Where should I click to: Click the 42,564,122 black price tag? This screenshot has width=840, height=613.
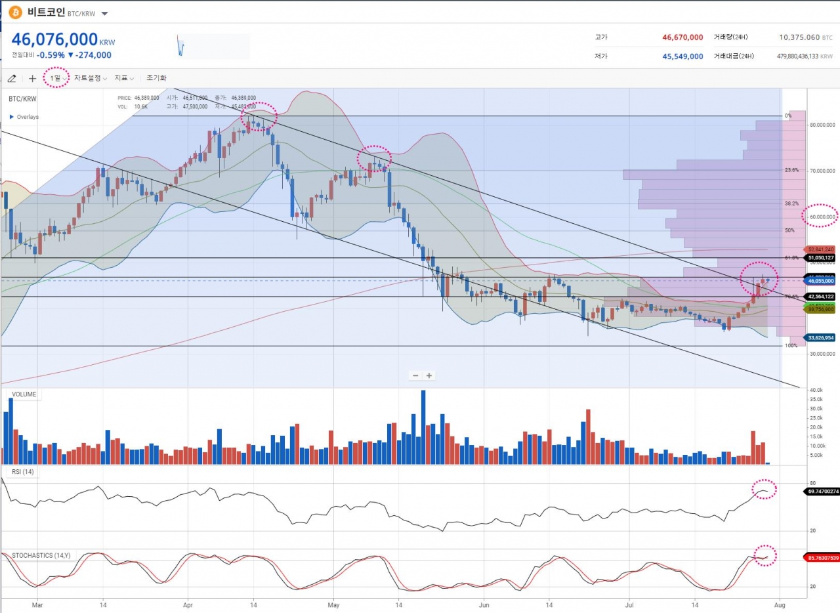(x=821, y=297)
